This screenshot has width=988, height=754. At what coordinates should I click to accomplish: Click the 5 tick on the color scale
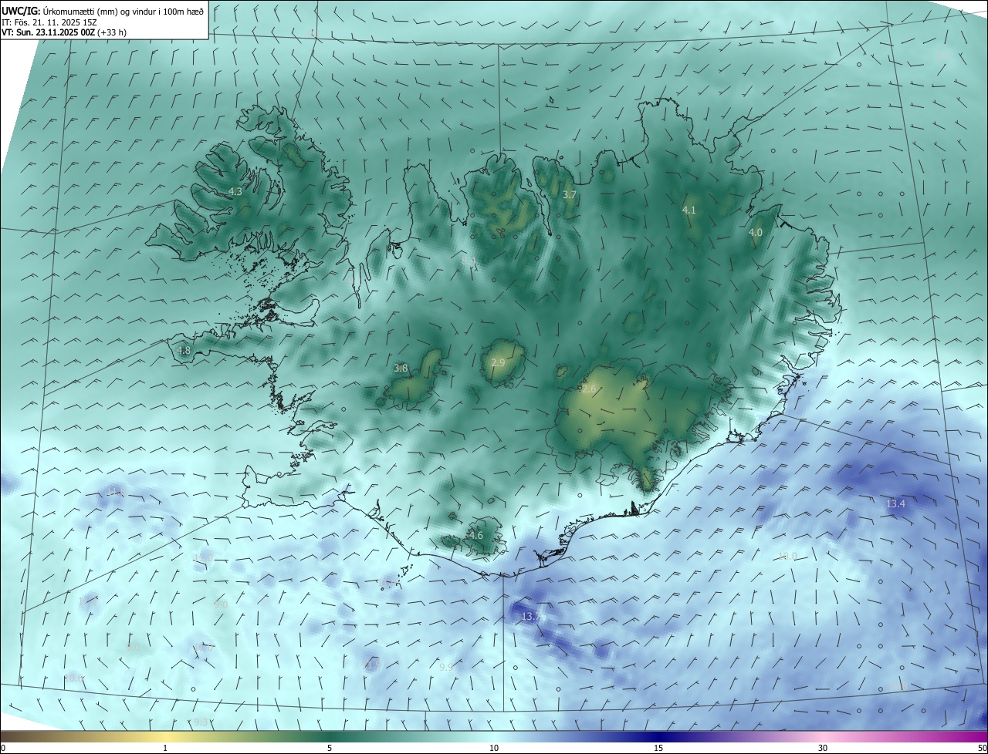tap(330, 748)
